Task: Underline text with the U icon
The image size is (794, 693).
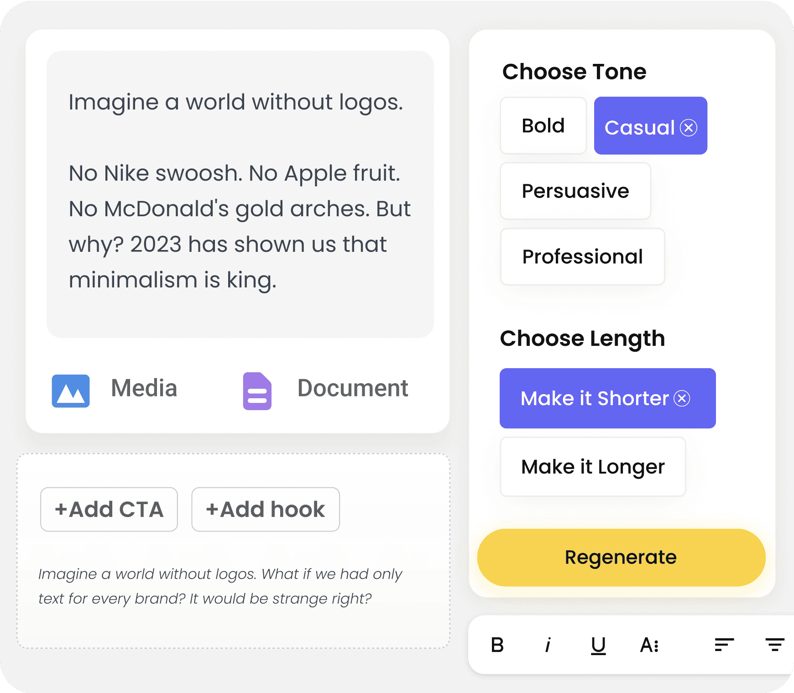Action: [x=598, y=646]
